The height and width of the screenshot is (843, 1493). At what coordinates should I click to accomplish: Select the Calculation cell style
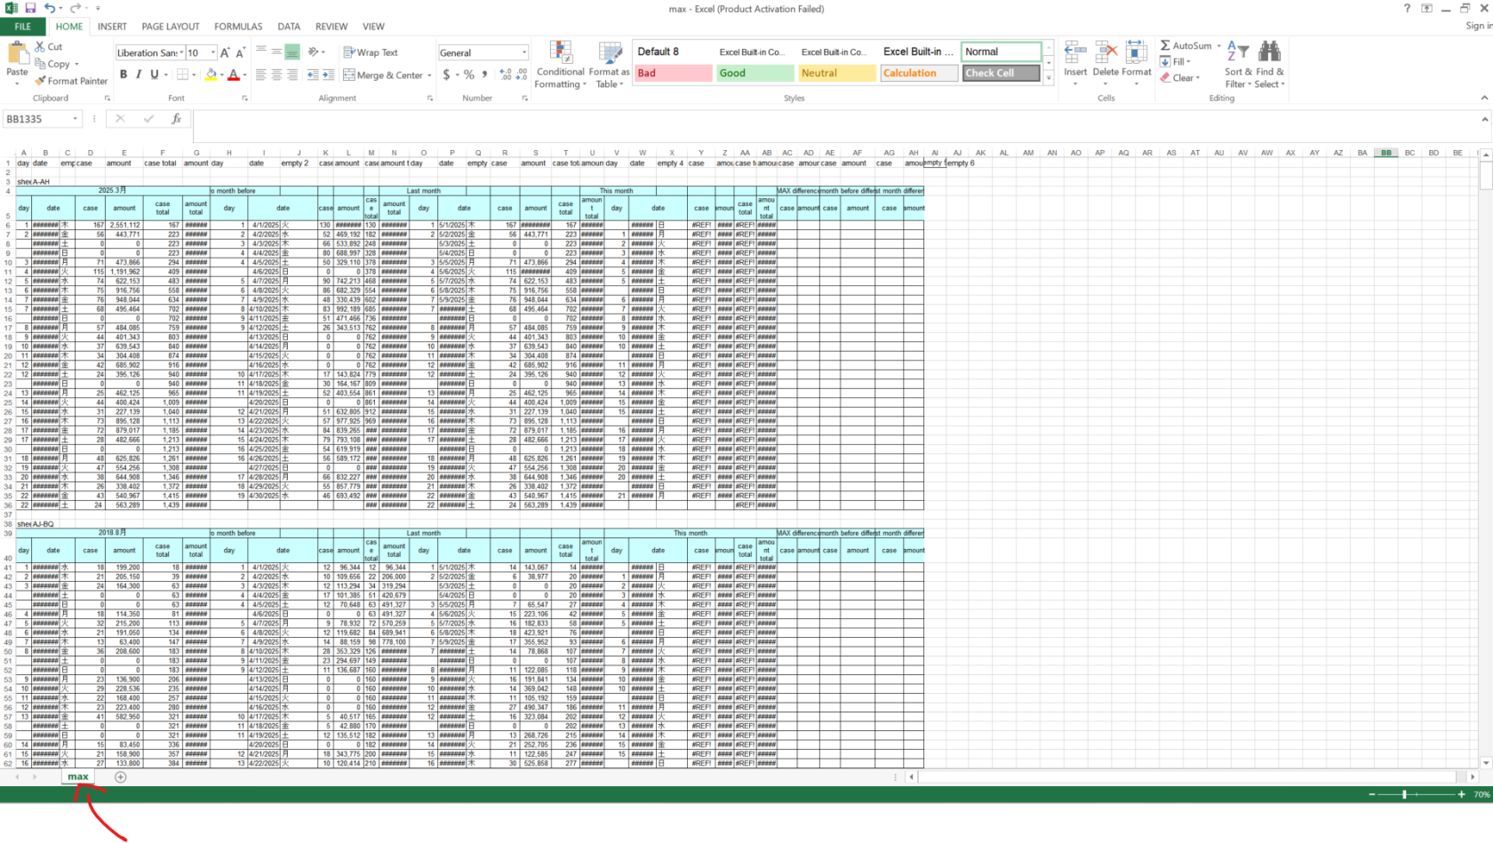point(918,73)
